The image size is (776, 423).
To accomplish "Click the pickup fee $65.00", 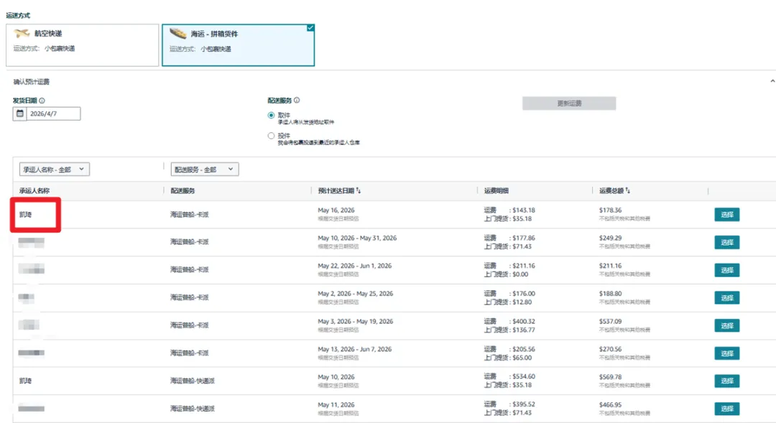I will (x=522, y=357).
